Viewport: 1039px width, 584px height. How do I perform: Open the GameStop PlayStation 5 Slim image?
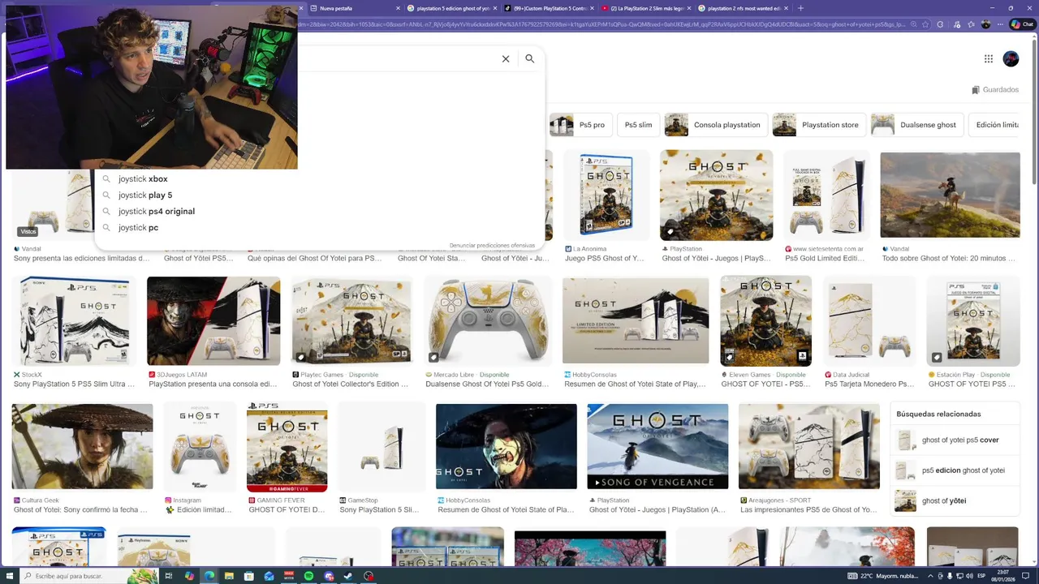click(382, 447)
